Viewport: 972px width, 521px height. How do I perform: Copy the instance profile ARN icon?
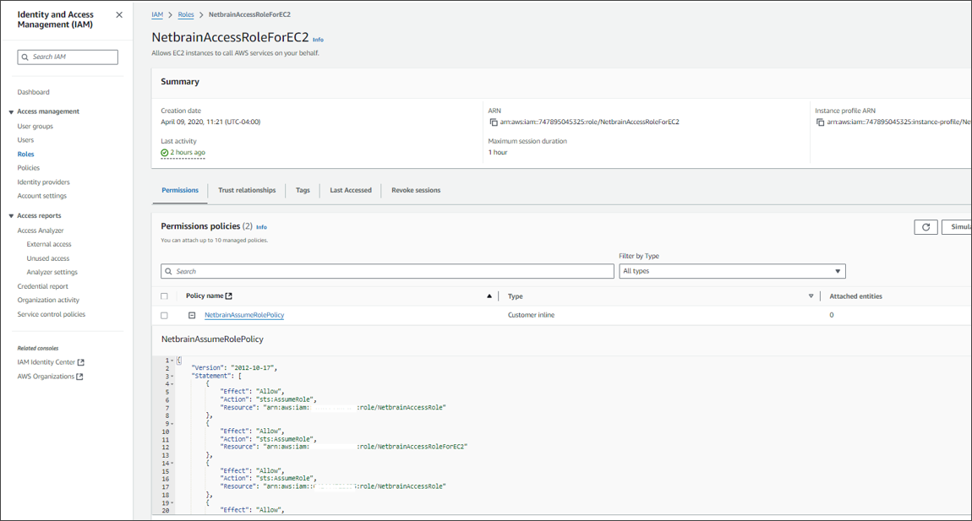[x=820, y=122]
